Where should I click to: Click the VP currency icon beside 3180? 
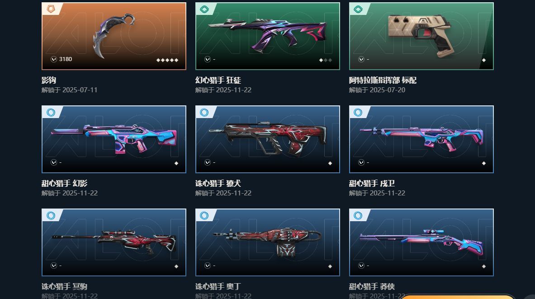(53, 59)
